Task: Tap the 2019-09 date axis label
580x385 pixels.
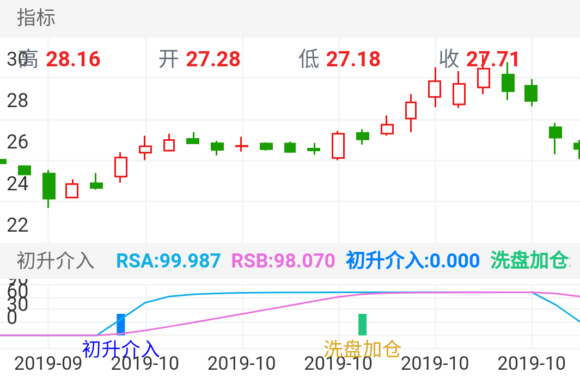Action: (48, 364)
